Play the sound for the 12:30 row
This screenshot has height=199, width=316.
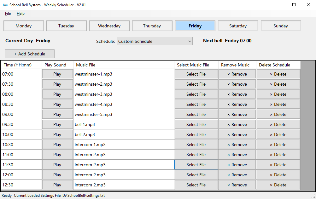[57, 185]
